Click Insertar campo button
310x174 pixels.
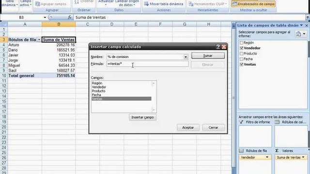tap(142, 117)
